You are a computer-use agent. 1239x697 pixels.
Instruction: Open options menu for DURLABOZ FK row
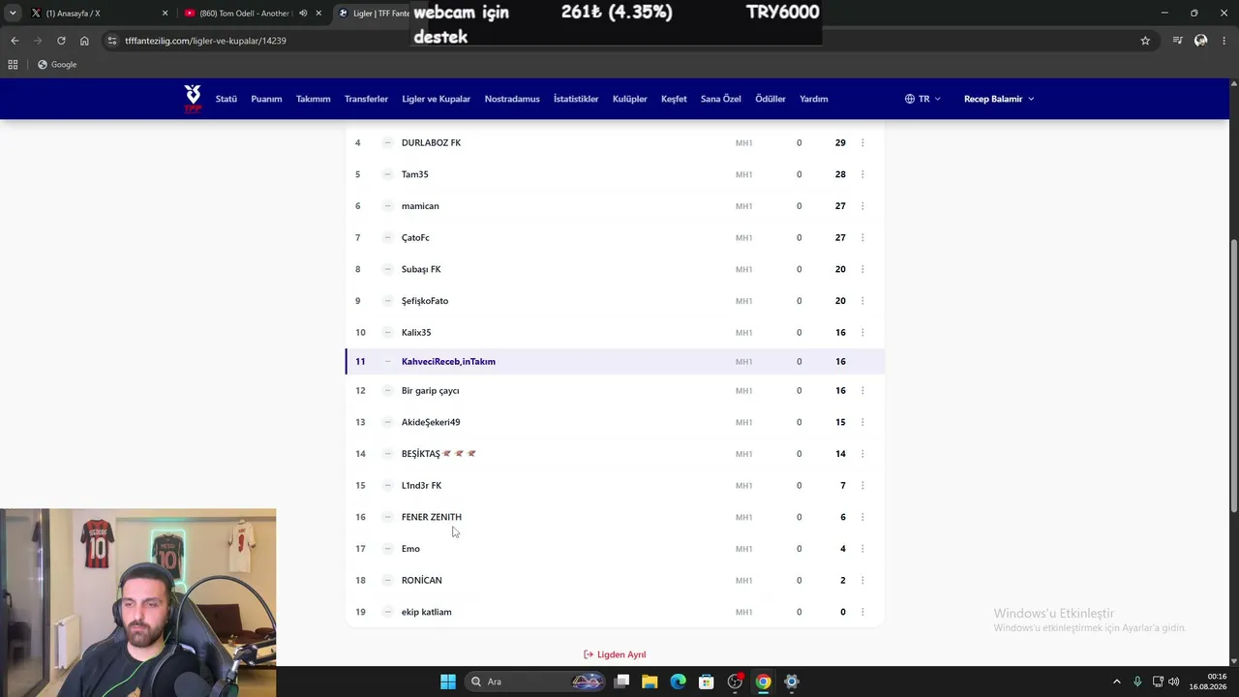[x=862, y=142]
